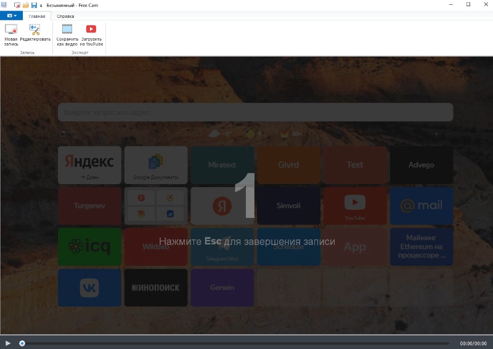Click Сохранить как видео export button
Viewport: 493px width, 349px height.
point(67,35)
